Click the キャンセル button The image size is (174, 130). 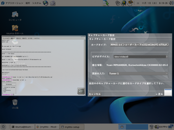(95, 94)
